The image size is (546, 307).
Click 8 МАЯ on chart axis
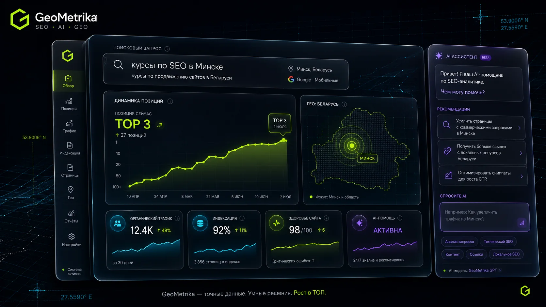pos(187,197)
